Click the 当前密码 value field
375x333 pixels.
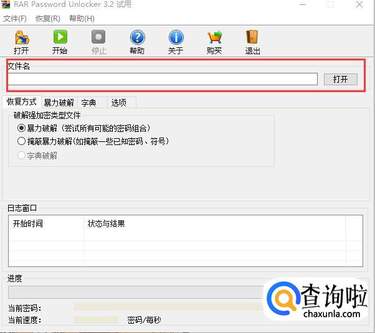pos(168,307)
